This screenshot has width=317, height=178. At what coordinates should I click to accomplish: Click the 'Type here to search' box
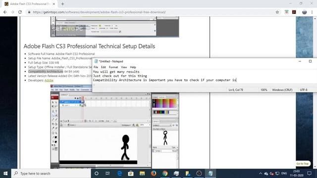point(51,174)
